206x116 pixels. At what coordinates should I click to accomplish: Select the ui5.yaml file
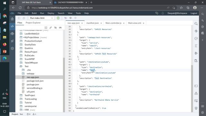pyautogui.click(x=31, y=92)
